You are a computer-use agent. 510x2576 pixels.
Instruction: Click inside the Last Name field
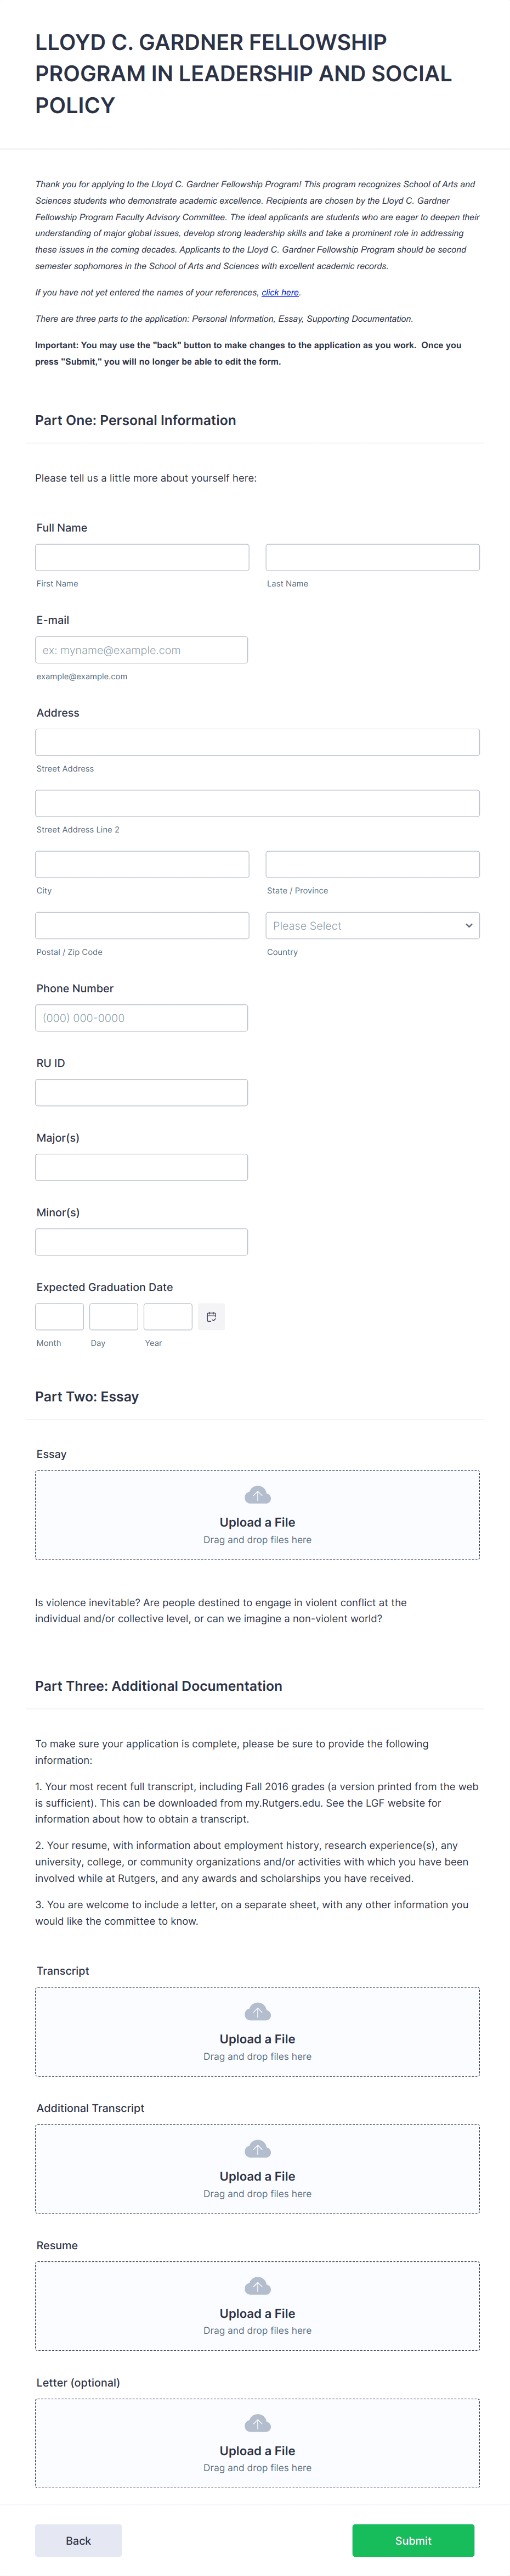pyautogui.click(x=371, y=557)
